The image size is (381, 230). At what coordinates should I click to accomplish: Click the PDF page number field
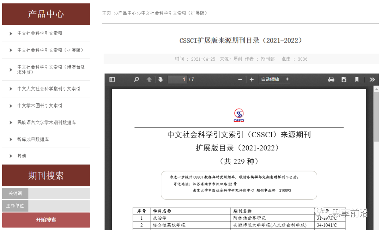[x=177, y=79]
